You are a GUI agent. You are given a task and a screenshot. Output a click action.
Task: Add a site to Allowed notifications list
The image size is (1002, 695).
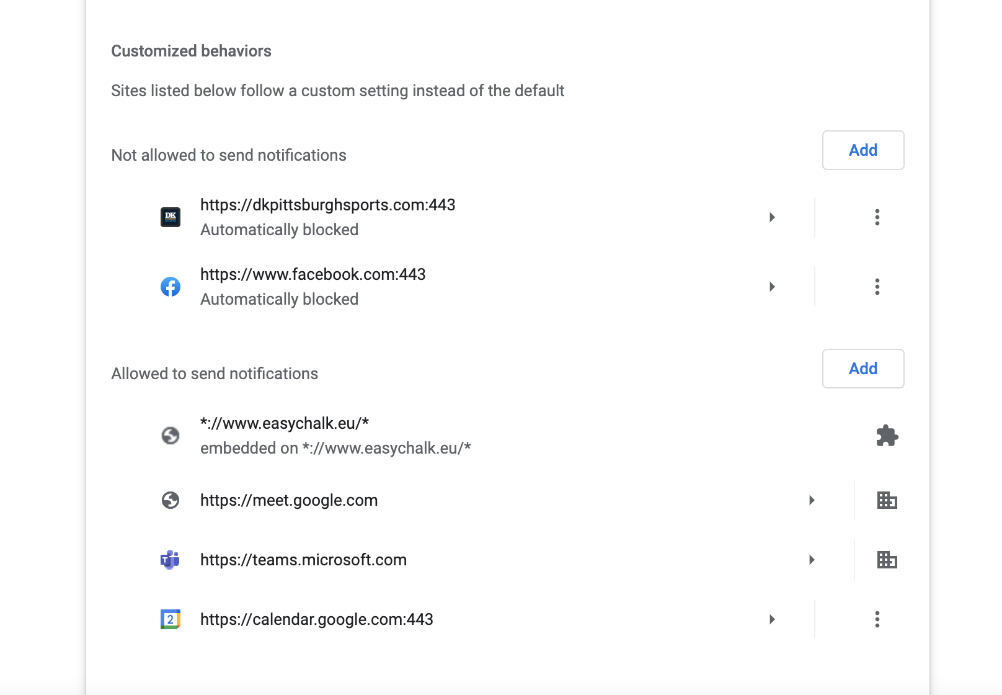point(863,369)
